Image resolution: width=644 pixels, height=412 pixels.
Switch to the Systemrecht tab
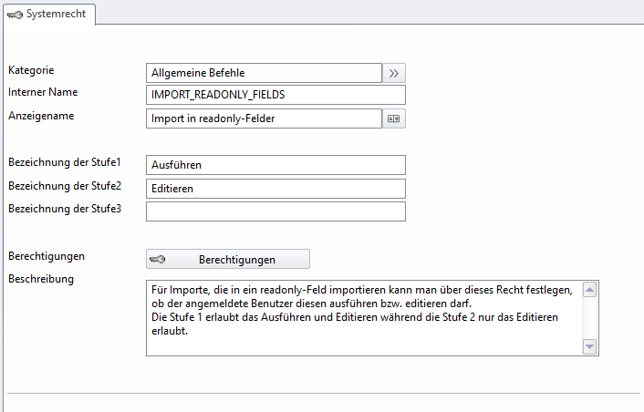point(49,14)
